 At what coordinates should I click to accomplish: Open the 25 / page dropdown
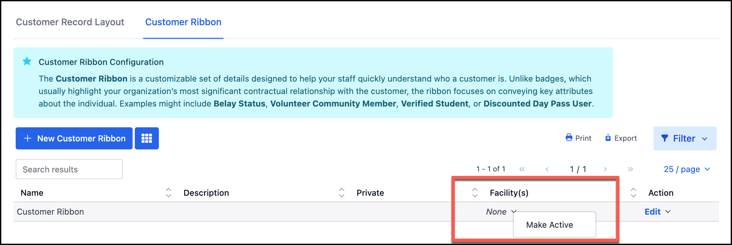(x=687, y=169)
